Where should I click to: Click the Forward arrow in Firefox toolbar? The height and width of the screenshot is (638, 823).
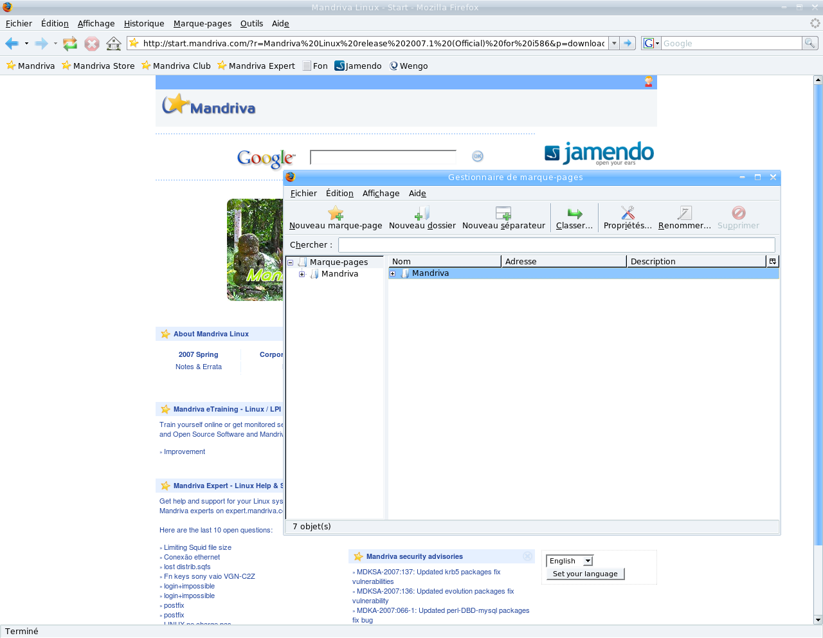[41, 43]
